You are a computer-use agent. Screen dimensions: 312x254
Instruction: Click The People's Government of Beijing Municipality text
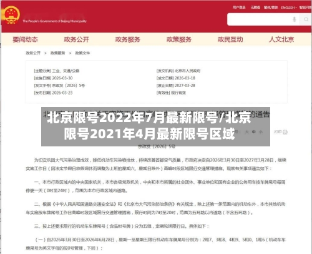tap(54, 21)
